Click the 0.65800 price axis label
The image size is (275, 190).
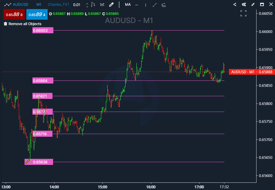point(266,104)
